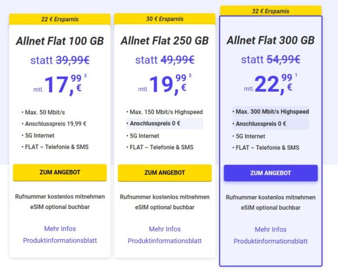Image resolution: width=338 pixels, height=277 pixels.
Task: Open Mehr Infos for the 250 GB plan
Action: [x=164, y=229]
